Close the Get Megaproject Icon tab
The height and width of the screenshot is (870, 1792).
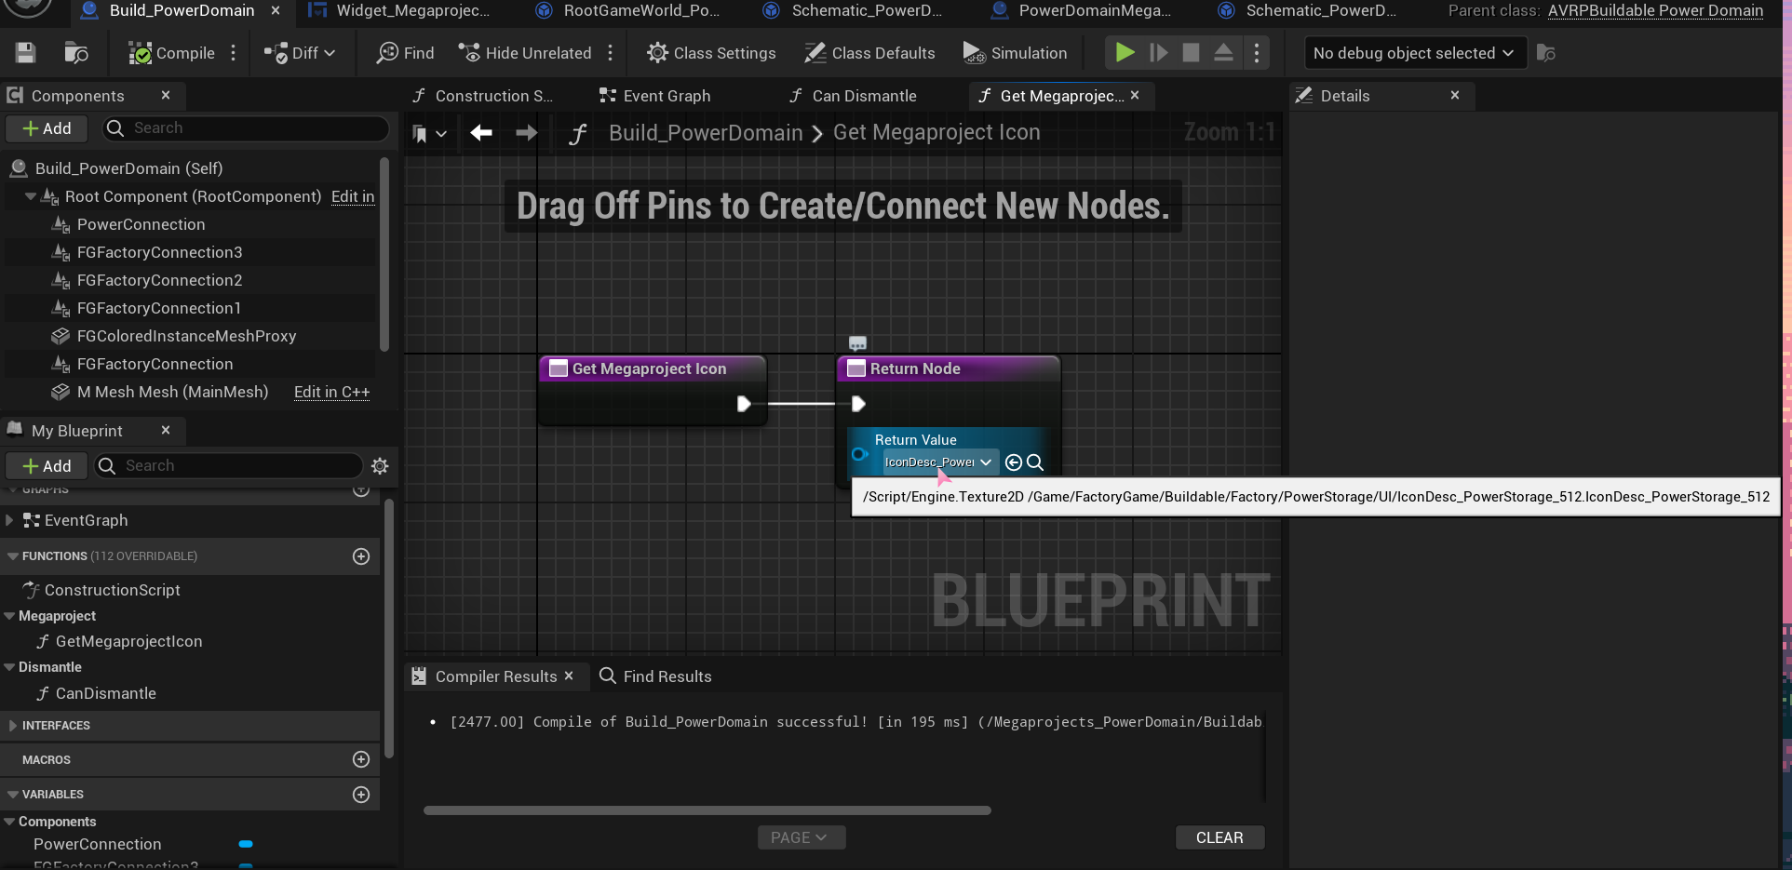click(x=1135, y=95)
